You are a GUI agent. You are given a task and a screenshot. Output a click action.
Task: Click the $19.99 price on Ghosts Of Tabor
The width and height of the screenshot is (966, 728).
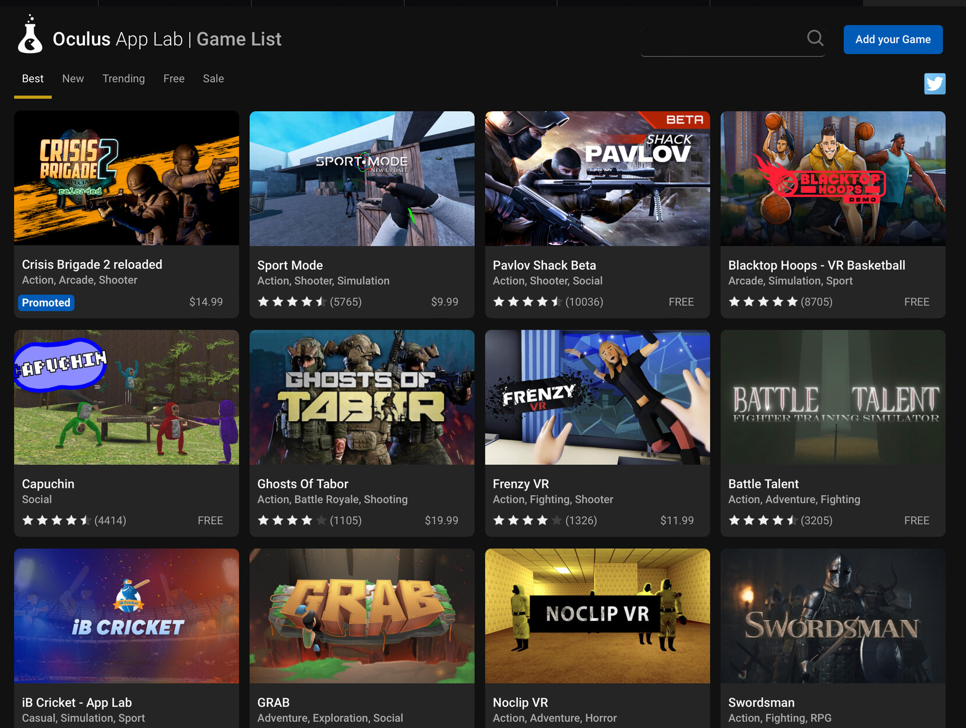[442, 520]
